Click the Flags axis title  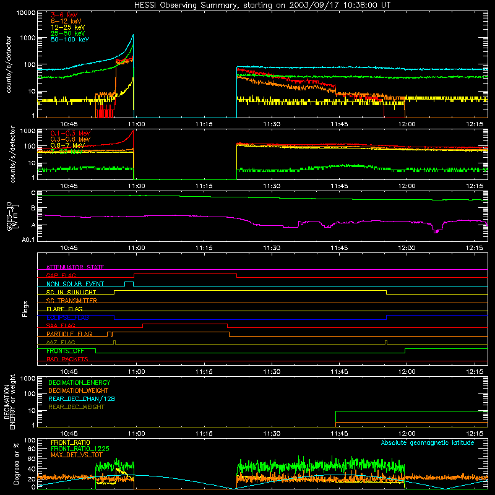[25, 309]
